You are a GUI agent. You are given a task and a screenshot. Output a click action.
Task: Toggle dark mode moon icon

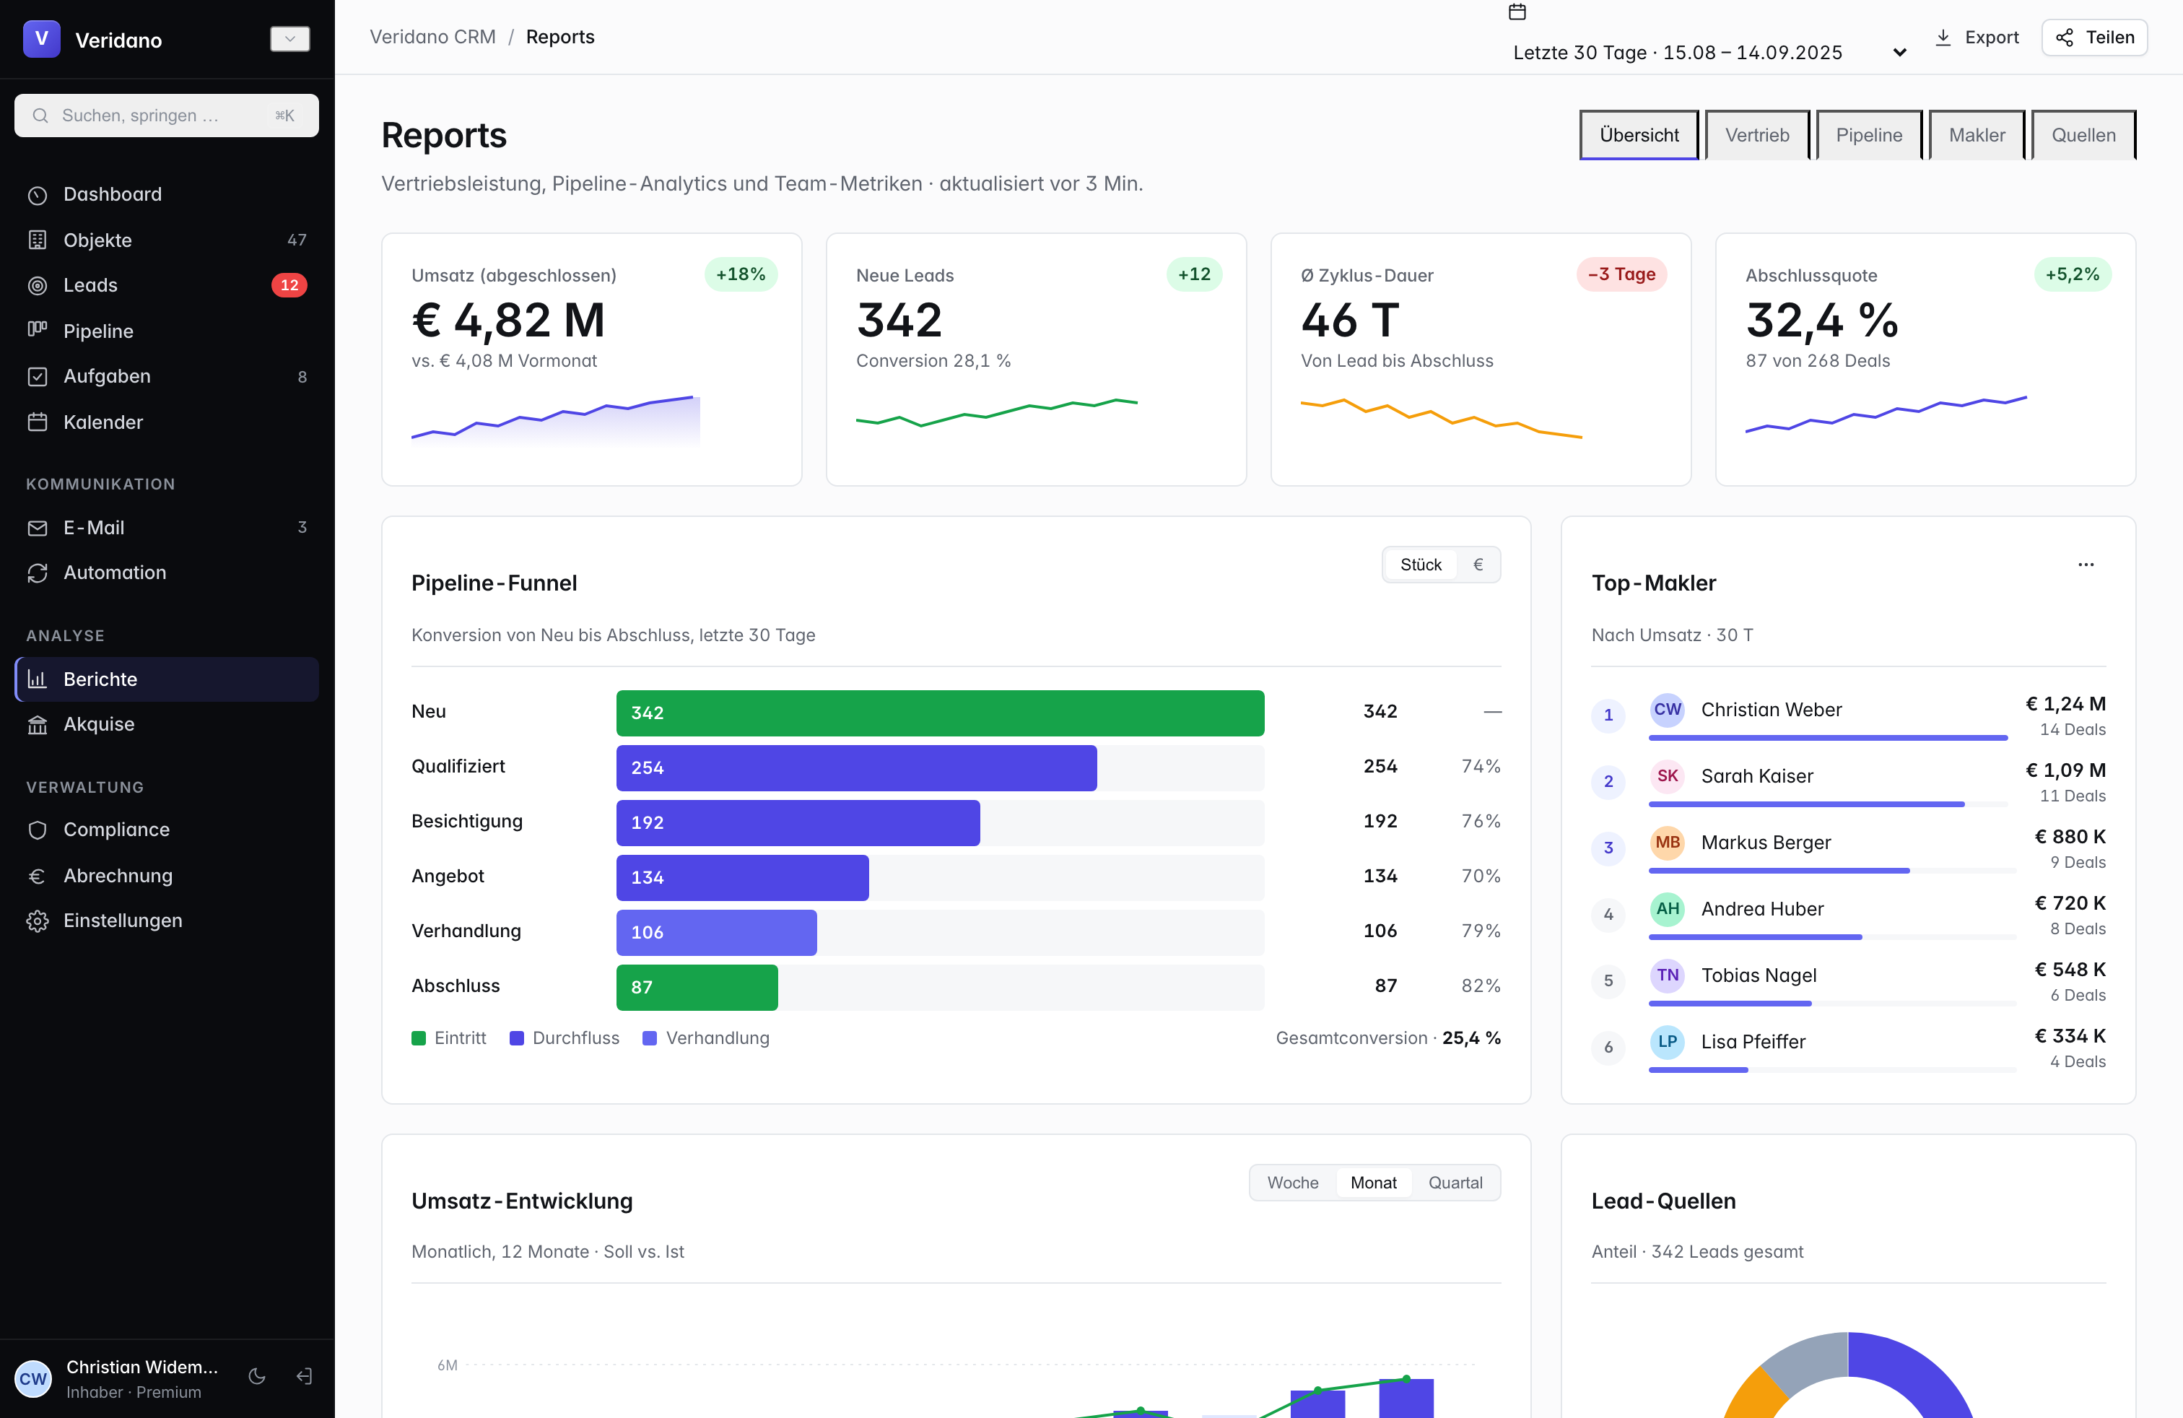pos(257,1377)
